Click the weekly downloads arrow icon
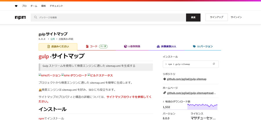This screenshot has height=120, width=261. coord(164,101)
